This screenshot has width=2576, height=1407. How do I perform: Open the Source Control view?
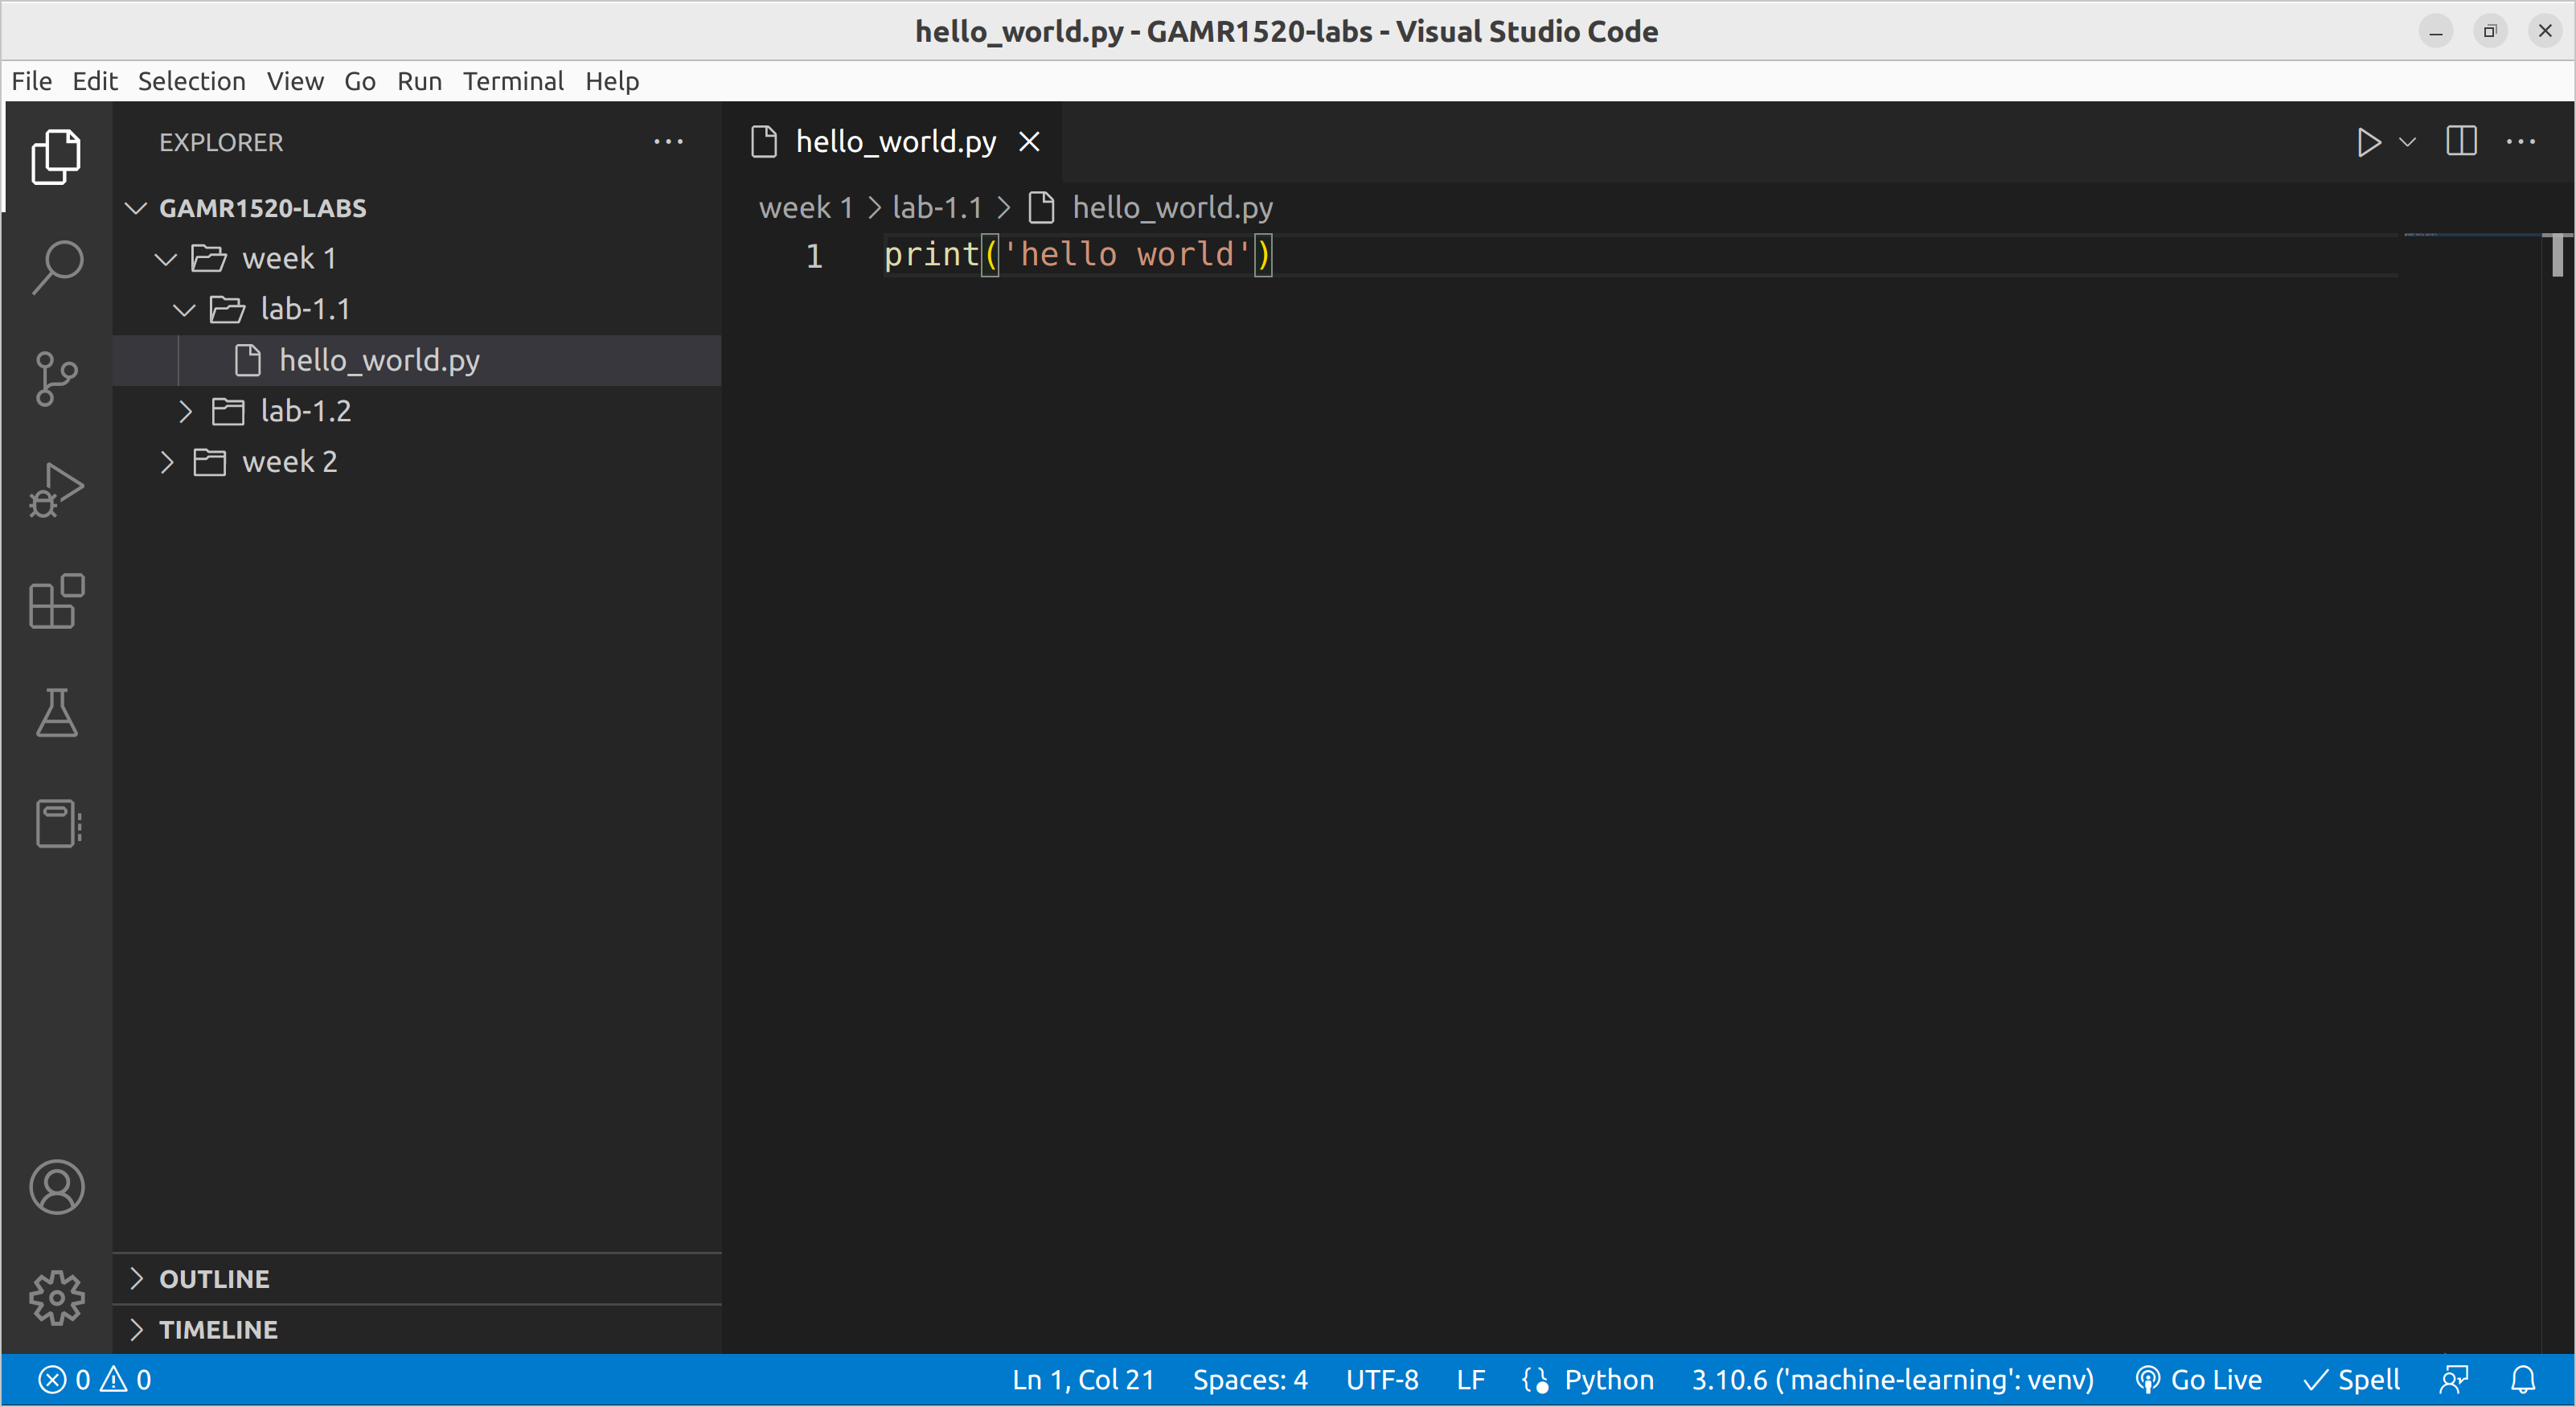coord(57,378)
